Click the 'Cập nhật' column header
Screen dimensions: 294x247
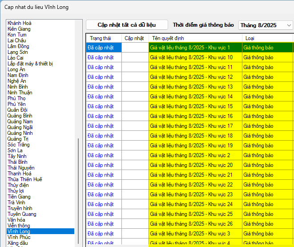tap(134, 38)
